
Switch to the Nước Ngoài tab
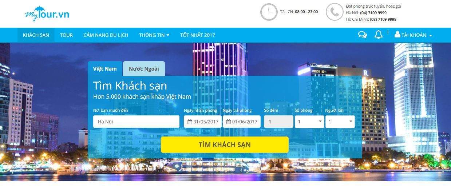coord(144,68)
